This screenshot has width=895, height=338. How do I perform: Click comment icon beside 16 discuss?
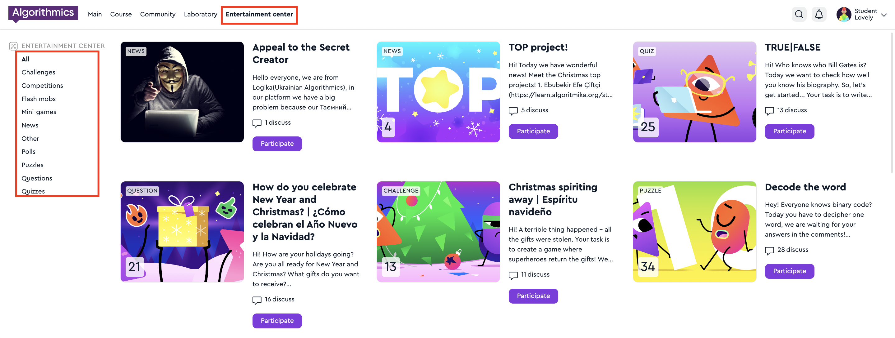click(x=257, y=300)
